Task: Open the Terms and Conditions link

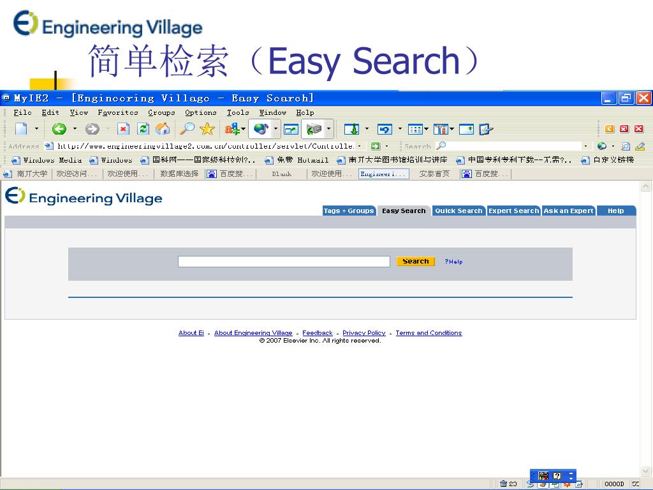Action: click(429, 333)
